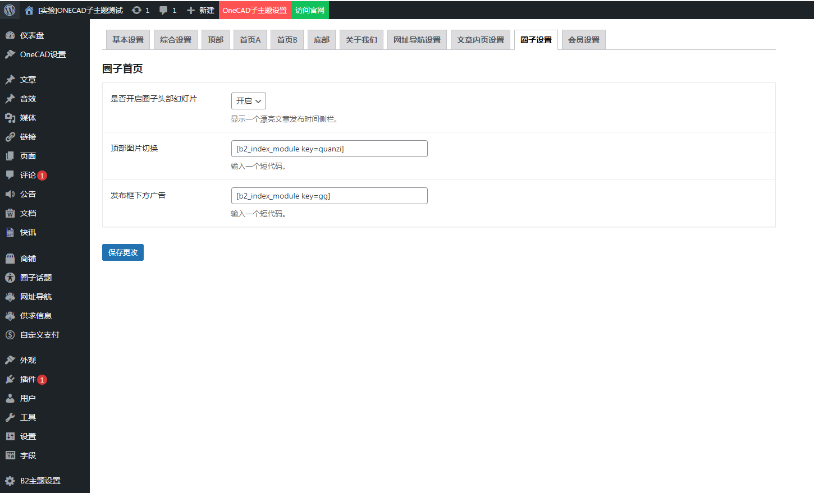Click the 外观 paintbrush icon
The height and width of the screenshot is (493, 814).
click(10, 360)
